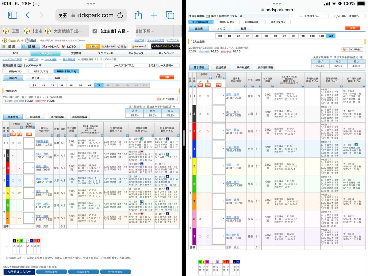This screenshot has width=368, height=276.
Task: Switch to 直近成績 tab in left window
Action: click(x=36, y=117)
